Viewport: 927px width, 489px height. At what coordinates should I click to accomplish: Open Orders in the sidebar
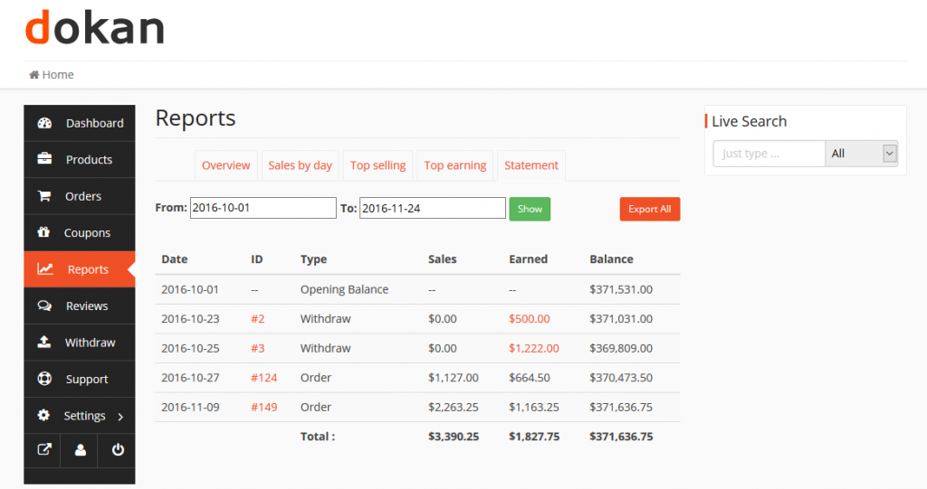tap(80, 196)
